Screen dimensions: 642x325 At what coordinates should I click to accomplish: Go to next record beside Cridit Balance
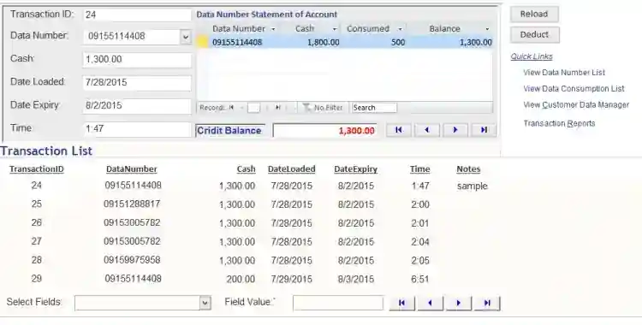[455, 130]
